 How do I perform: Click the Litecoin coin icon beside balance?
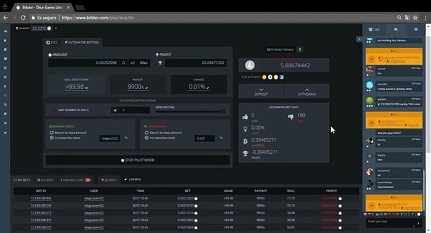click(250, 65)
